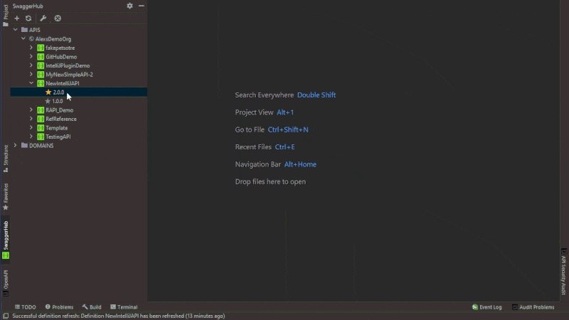
Task: Open the wrench settings tool
Action: (43, 18)
